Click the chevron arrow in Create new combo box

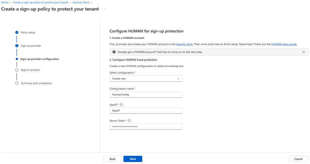[x=178, y=78]
